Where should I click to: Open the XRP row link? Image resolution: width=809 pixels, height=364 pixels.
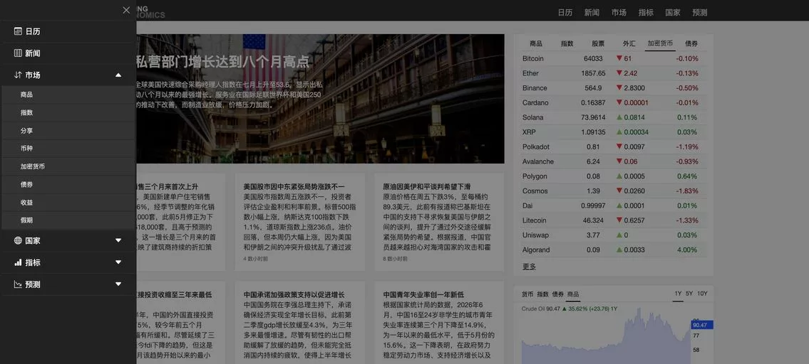[x=529, y=132]
